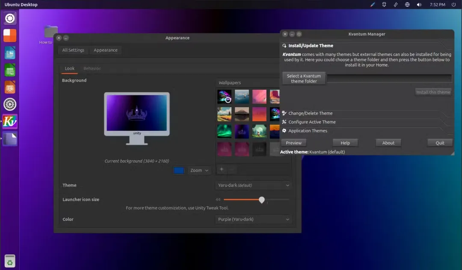Open the Color dropdown showing Purple (Yaru-dark)
Image resolution: width=462 pixels, height=270 pixels.
(254, 220)
